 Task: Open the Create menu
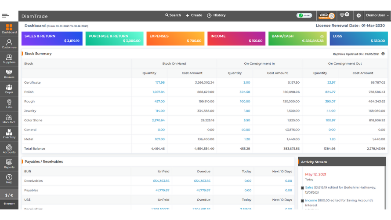click(194, 15)
